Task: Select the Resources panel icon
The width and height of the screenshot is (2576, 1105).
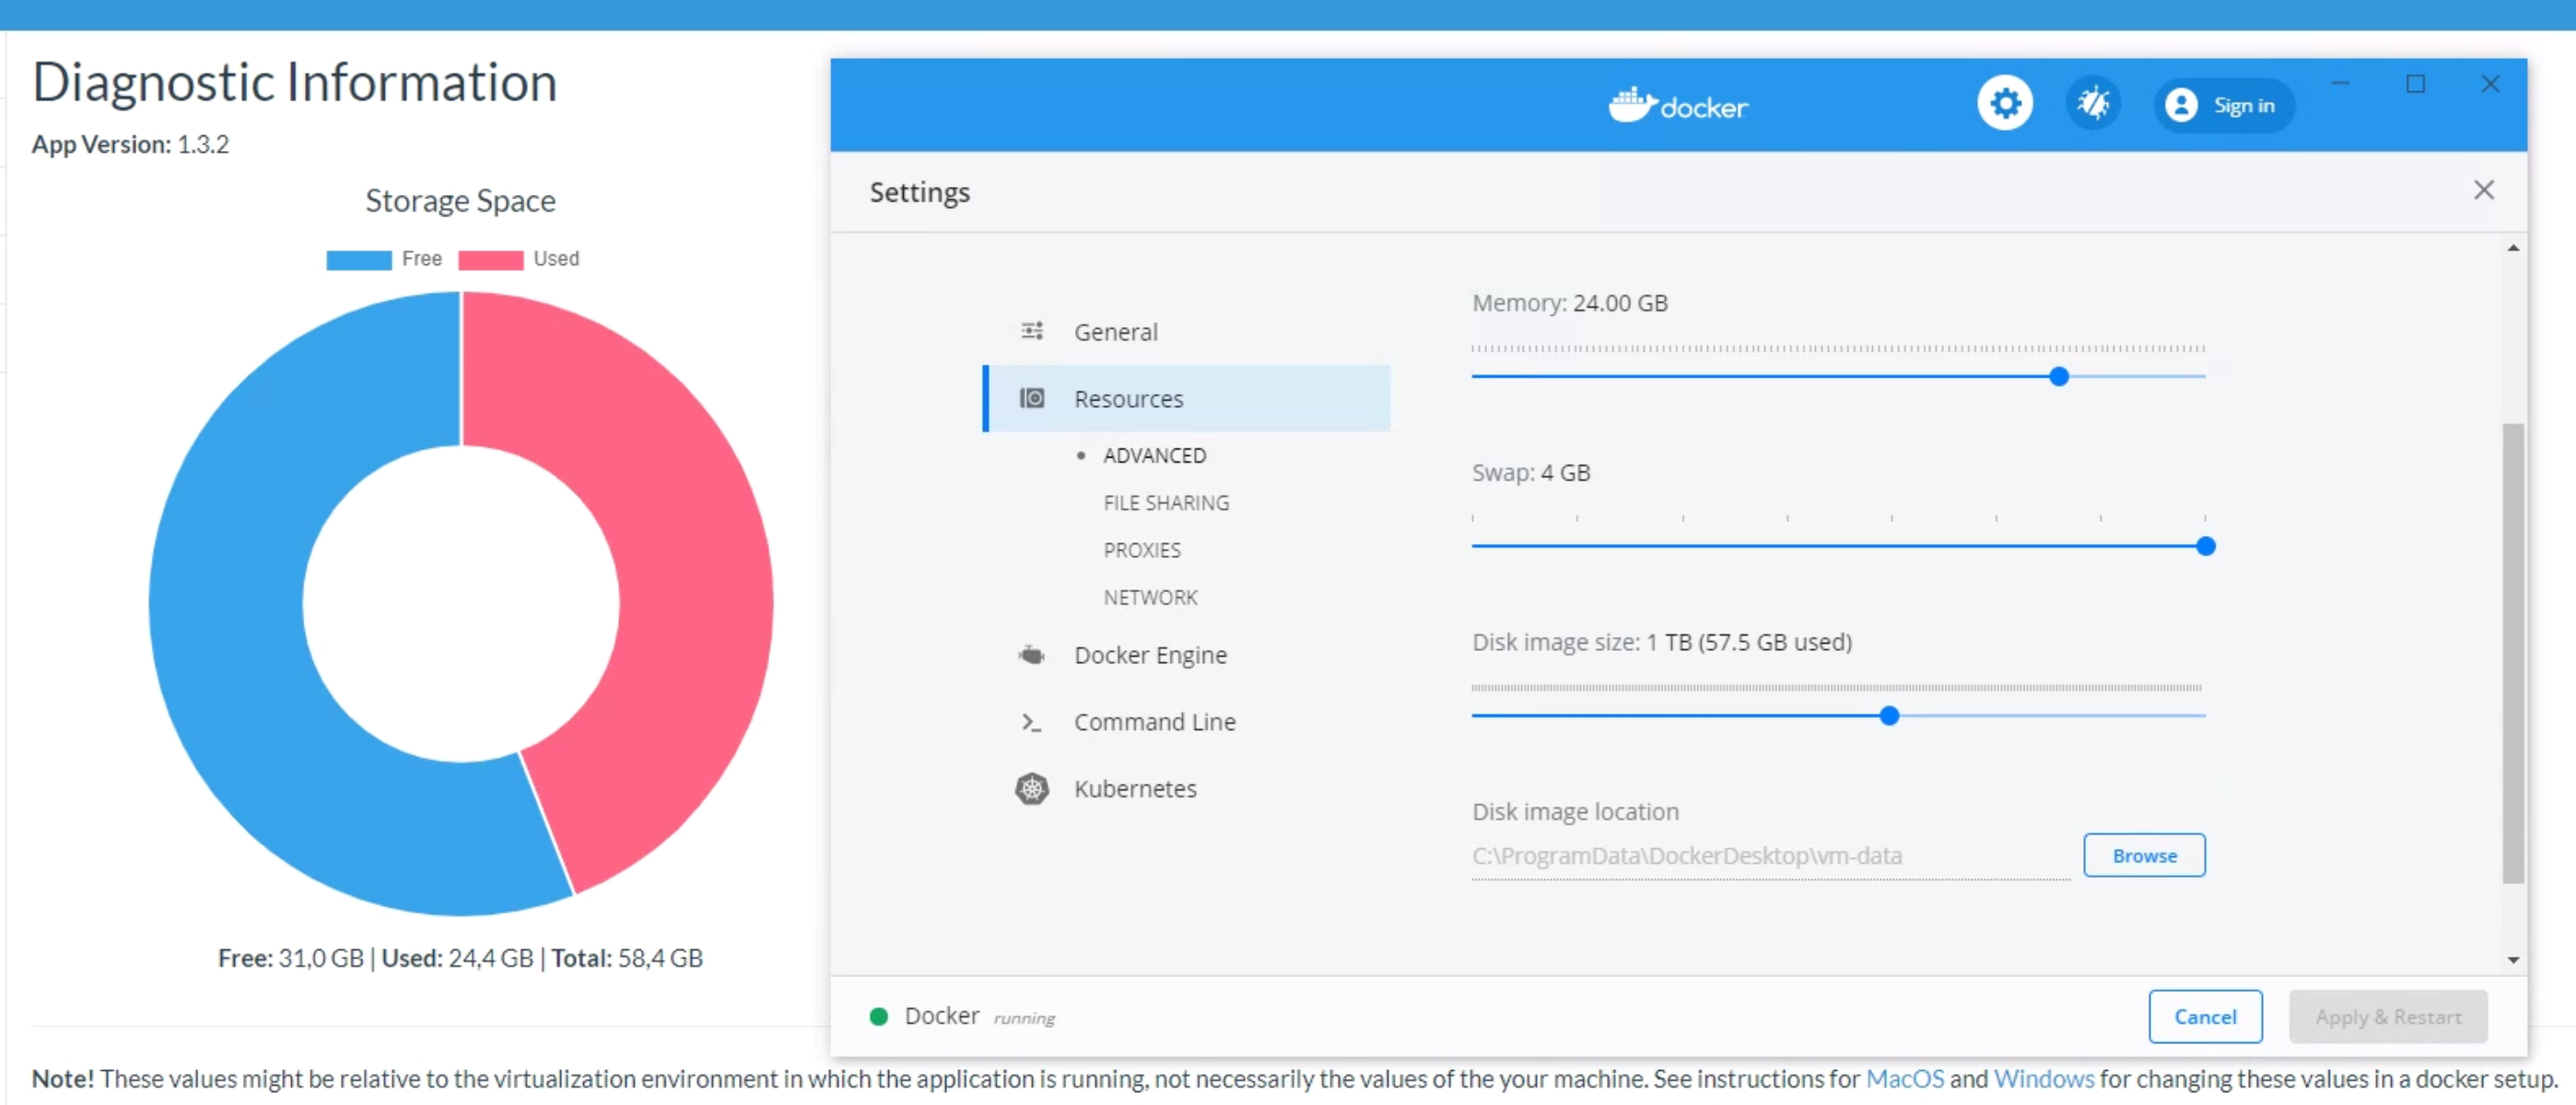Action: (x=1032, y=398)
